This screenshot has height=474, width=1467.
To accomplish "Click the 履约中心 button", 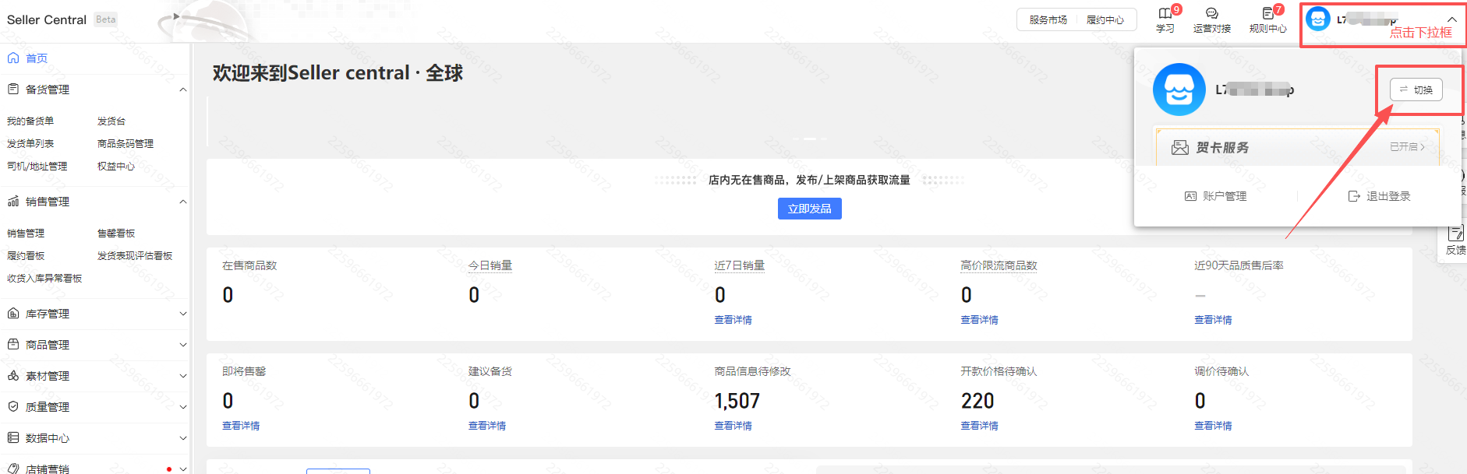I will pyautogui.click(x=1105, y=20).
